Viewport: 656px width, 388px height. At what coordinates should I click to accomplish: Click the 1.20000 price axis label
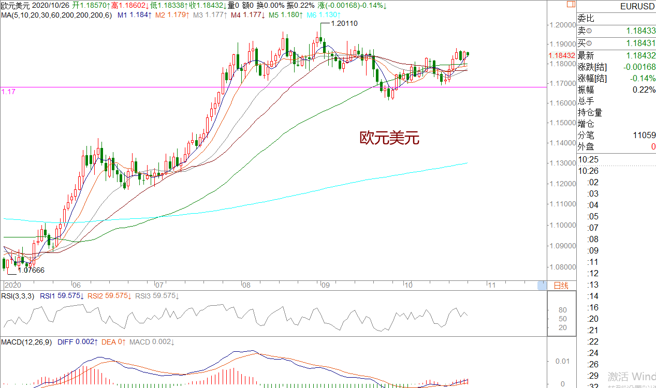pos(563,24)
